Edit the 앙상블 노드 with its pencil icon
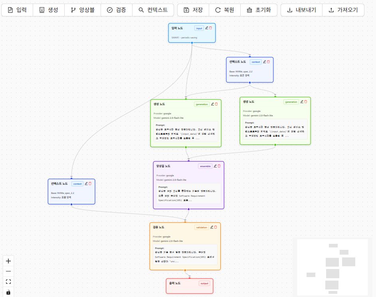Viewport: 376px width, 297px height. pos(215,166)
